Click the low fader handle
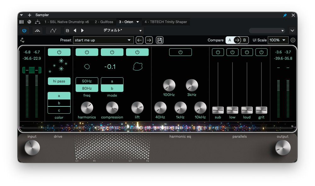This screenshot has height=186, width=315. pos(232,110)
